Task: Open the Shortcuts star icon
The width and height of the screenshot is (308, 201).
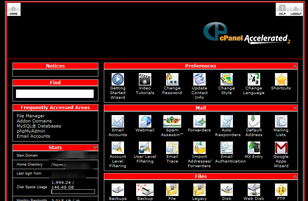Action: coord(281,79)
